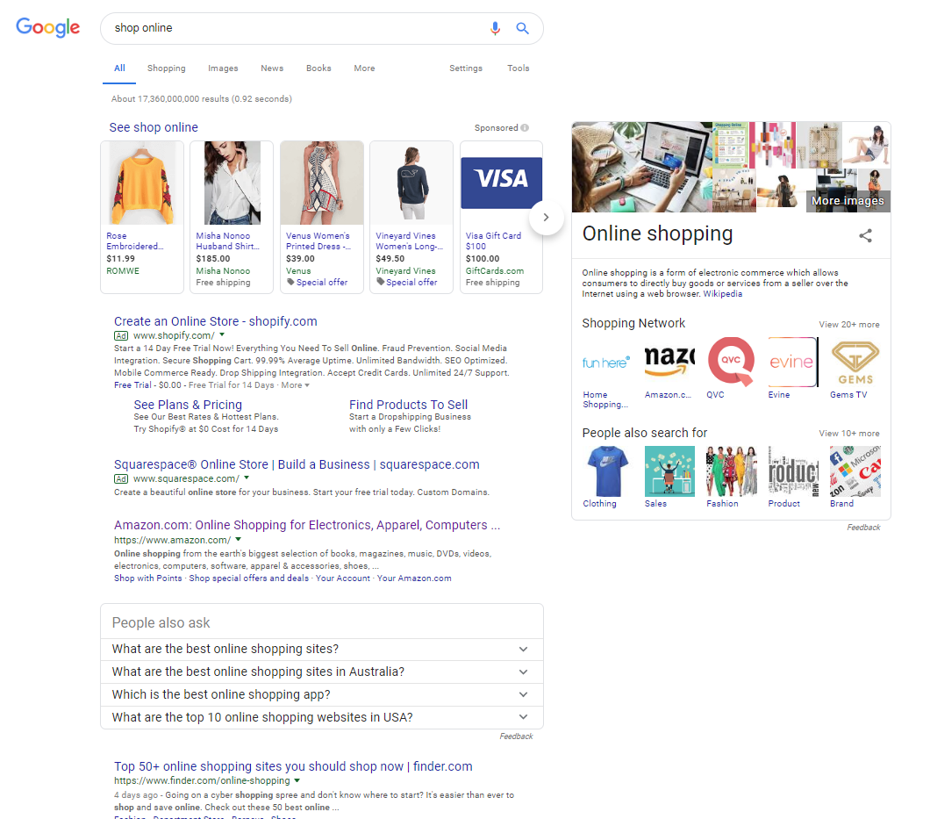Expand the More sitelinks under the Shopify ad

click(296, 385)
